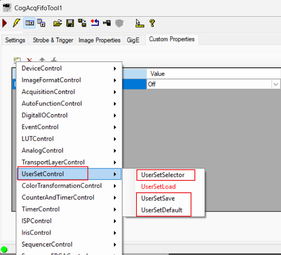The height and width of the screenshot is (255, 281).
Task: Open the AutoFunctionControl menu entry
Action: [69, 104]
